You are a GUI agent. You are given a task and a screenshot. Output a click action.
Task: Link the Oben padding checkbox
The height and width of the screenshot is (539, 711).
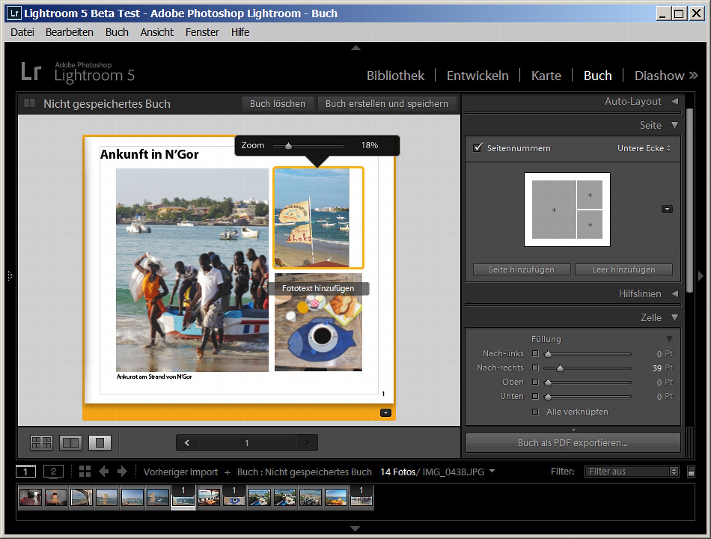(x=535, y=382)
